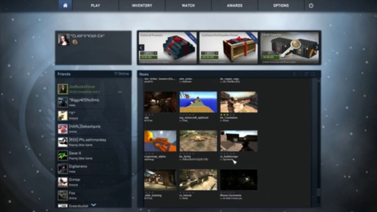377x212 pixels.
Task: Open quantity dropdown for Audience Participation Parcel
Action: pyautogui.click(x=209, y=53)
